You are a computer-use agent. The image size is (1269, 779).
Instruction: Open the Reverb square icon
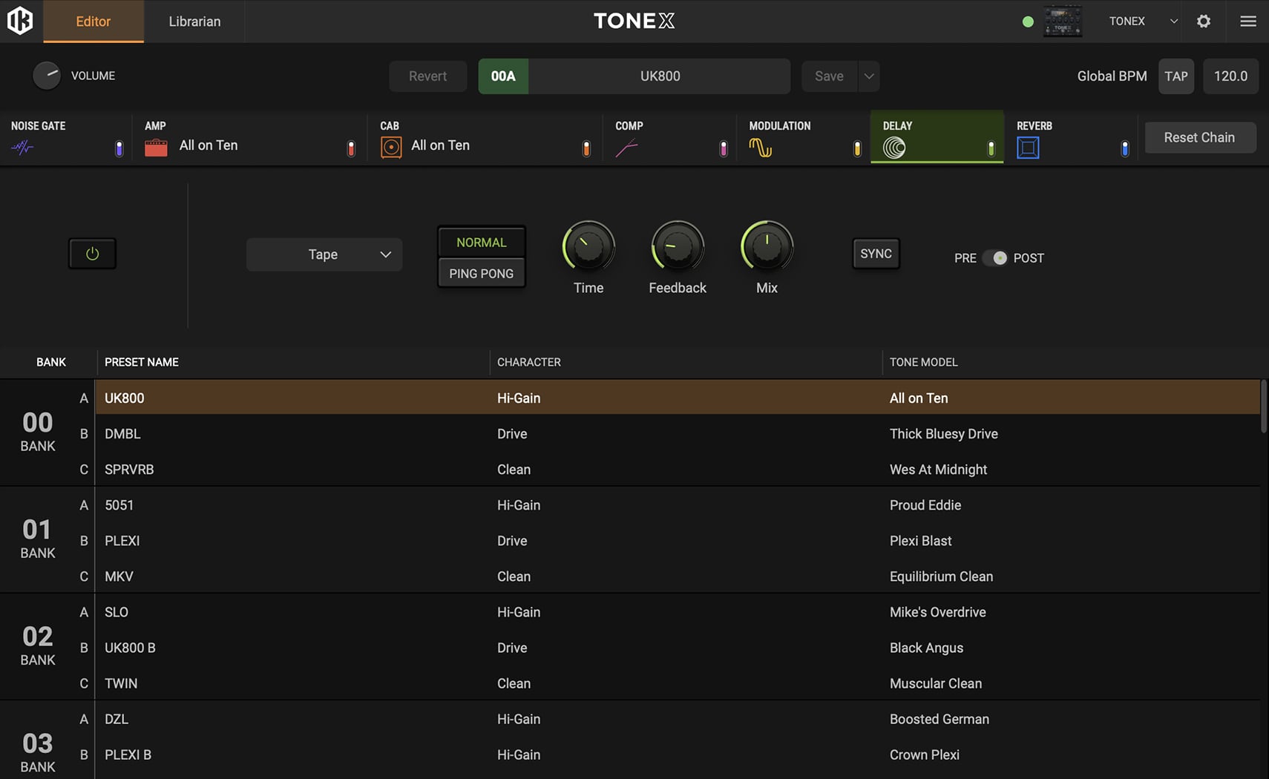coord(1028,148)
